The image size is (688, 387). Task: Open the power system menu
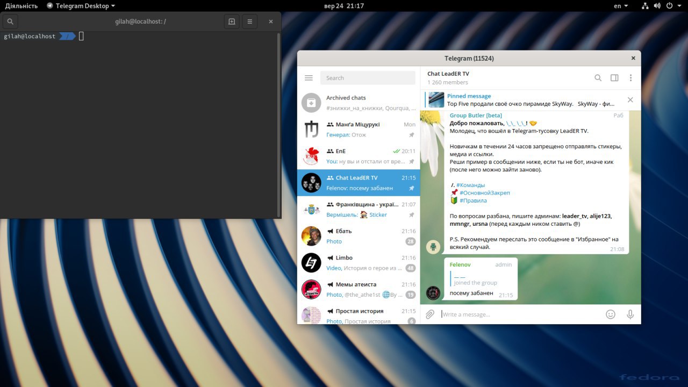(x=672, y=6)
